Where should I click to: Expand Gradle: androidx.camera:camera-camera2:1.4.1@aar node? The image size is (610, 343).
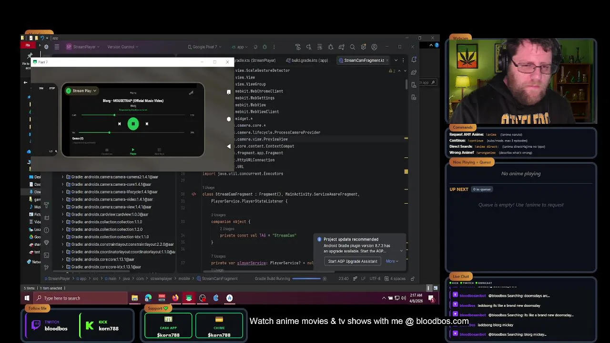click(x=62, y=177)
